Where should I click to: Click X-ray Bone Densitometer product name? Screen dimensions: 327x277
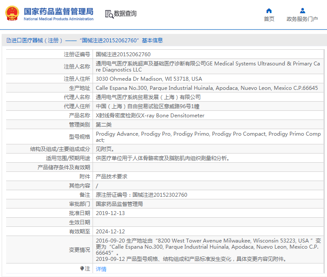(150, 116)
